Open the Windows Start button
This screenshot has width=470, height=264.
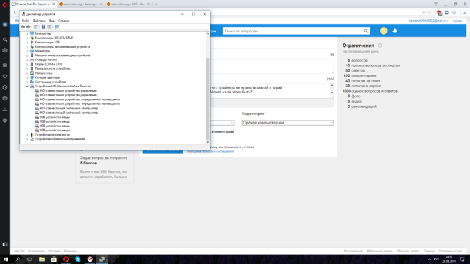[x=6, y=259]
